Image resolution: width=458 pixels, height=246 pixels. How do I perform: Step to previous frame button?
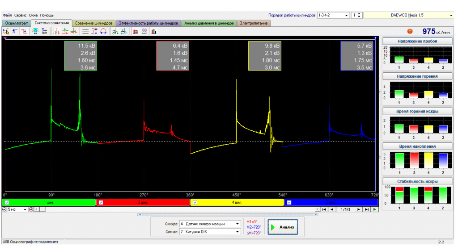(x=331, y=209)
